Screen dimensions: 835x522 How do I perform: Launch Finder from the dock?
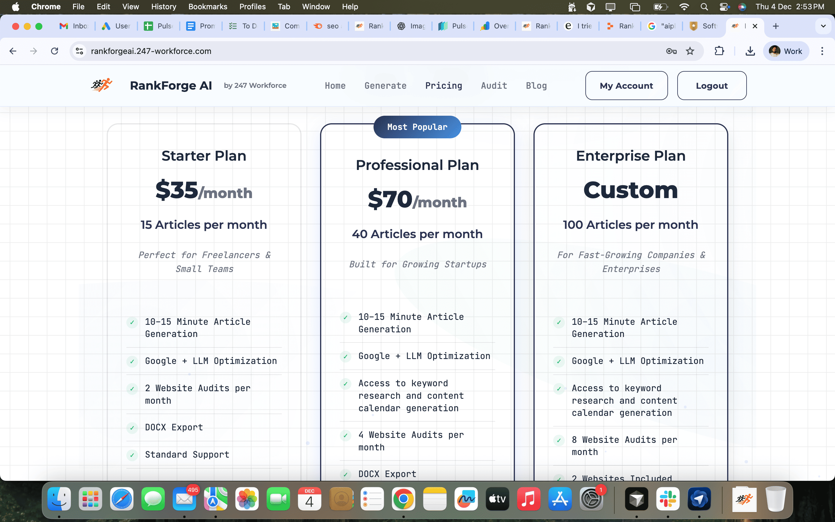click(x=59, y=499)
